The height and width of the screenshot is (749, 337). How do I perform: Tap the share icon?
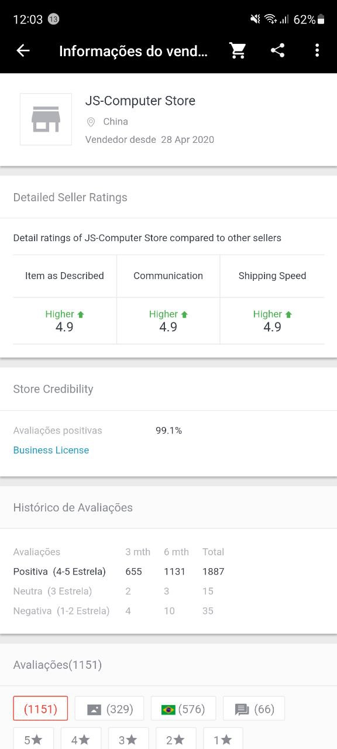[x=277, y=51]
